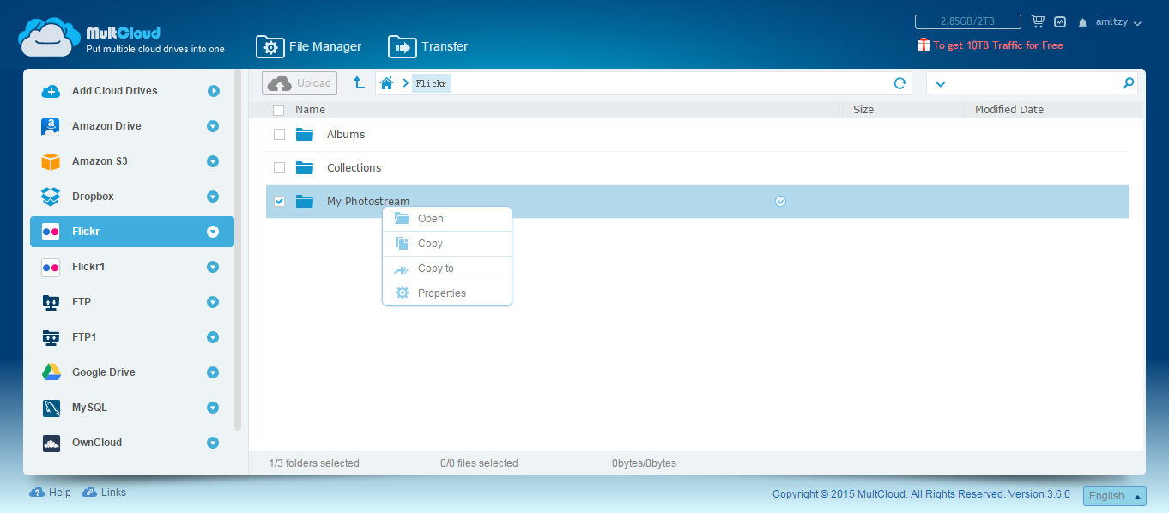1169x514 pixels.
Task: Toggle the select-all header checkbox
Action: pos(278,110)
